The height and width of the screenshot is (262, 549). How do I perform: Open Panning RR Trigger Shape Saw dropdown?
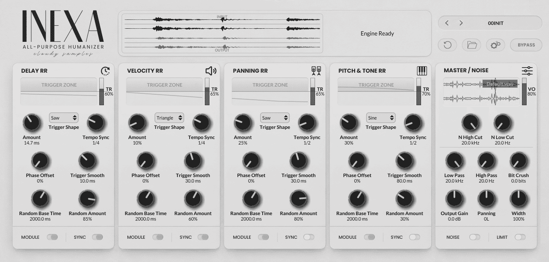point(275,118)
